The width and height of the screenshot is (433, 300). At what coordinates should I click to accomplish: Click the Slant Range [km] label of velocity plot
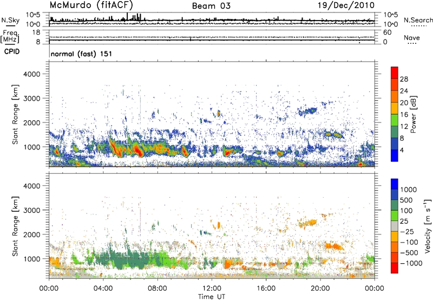(x=16, y=226)
